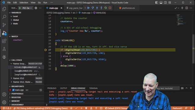195x110 pixels.
Task: Click Serial Monitor plug icon in status bar
Action: pos(96,108)
